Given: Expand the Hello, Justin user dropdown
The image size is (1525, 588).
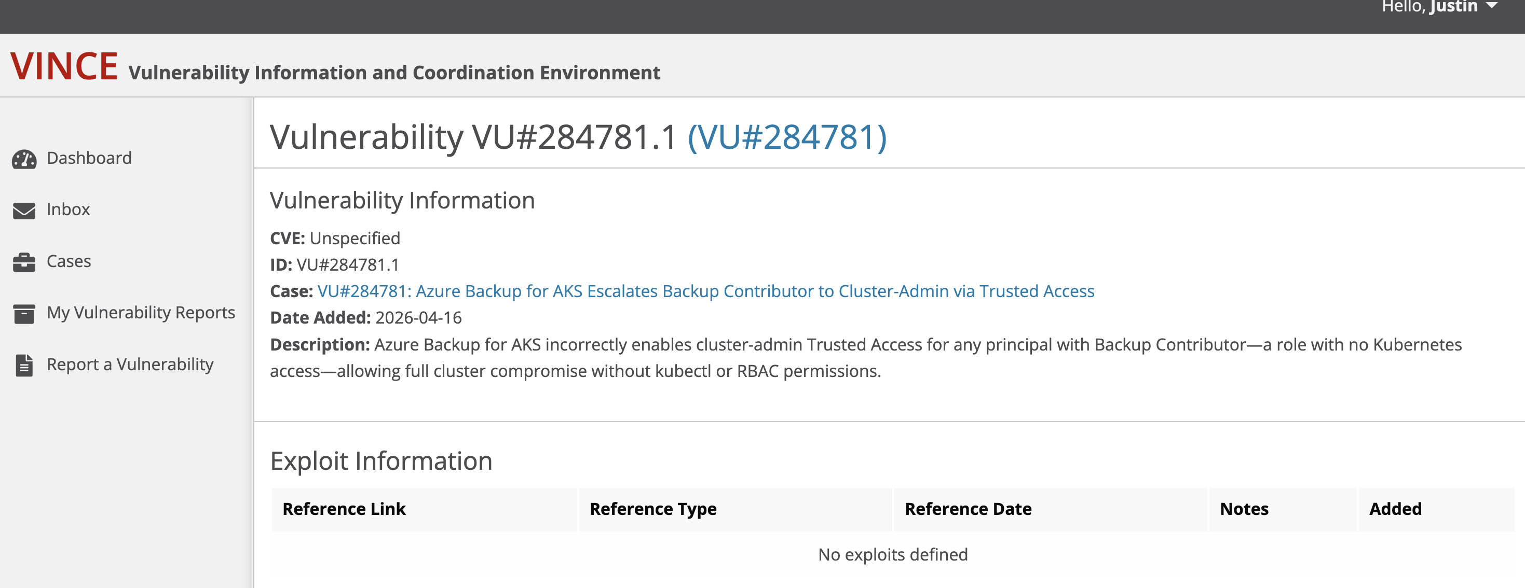Looking at the screenshot, I should [1439, 7].
